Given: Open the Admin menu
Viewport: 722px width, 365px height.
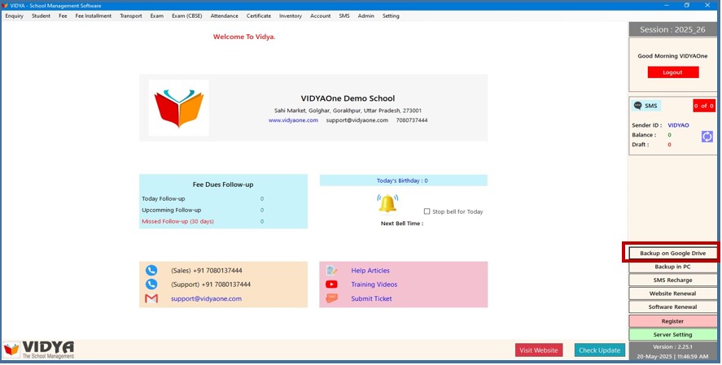Looking at the screenshot, I should point(366,15).
